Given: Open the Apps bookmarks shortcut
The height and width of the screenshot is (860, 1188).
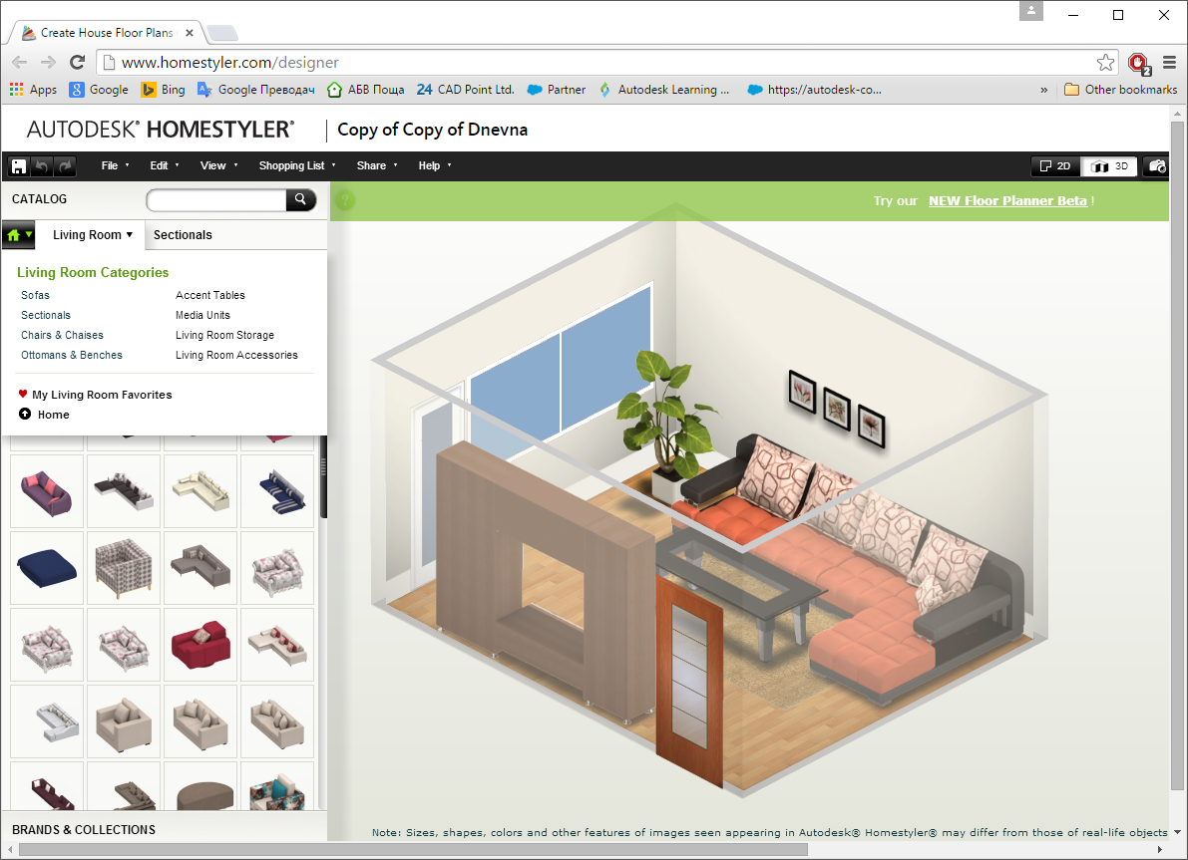Looking at the screenshot, I should click(33, 90).
